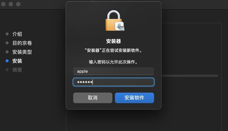Click the yellow minimize window dot
This screenshot has width=228, height=131.
11,4
